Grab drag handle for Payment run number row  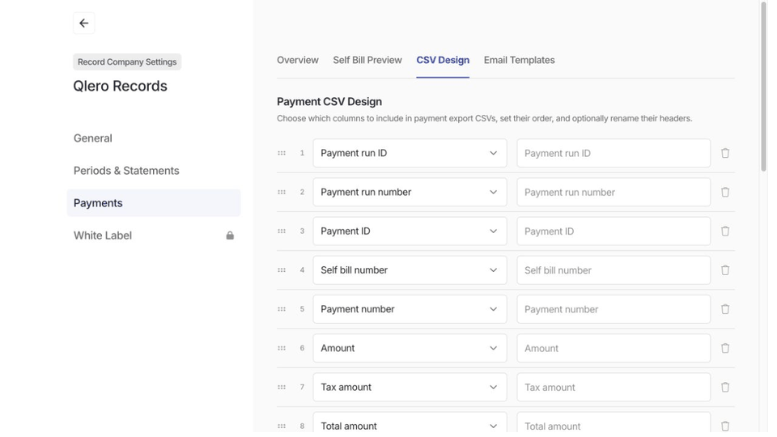coord(282,193)
